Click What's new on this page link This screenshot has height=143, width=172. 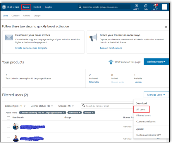coord(128,62)
